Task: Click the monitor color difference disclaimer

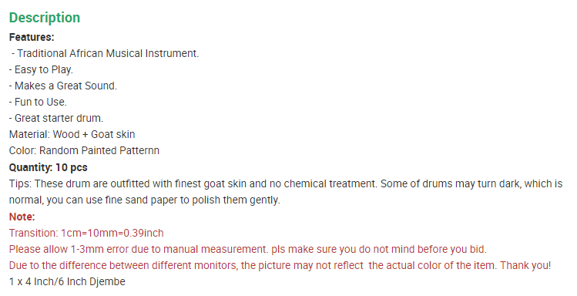Action: (280, 265)
